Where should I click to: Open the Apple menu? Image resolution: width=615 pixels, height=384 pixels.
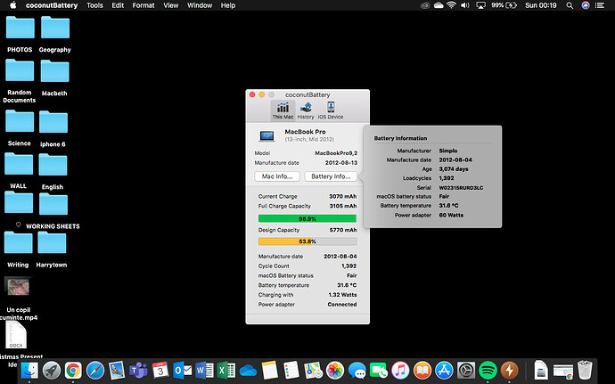pyautogui.click(x=13, y=5)
